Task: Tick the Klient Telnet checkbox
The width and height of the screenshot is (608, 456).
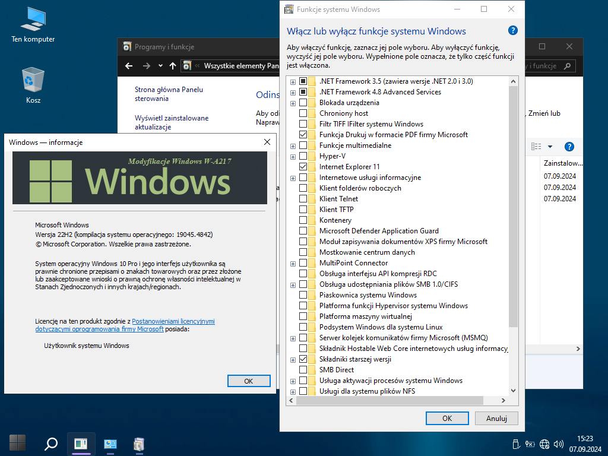Action: click(x=303, y=199)
